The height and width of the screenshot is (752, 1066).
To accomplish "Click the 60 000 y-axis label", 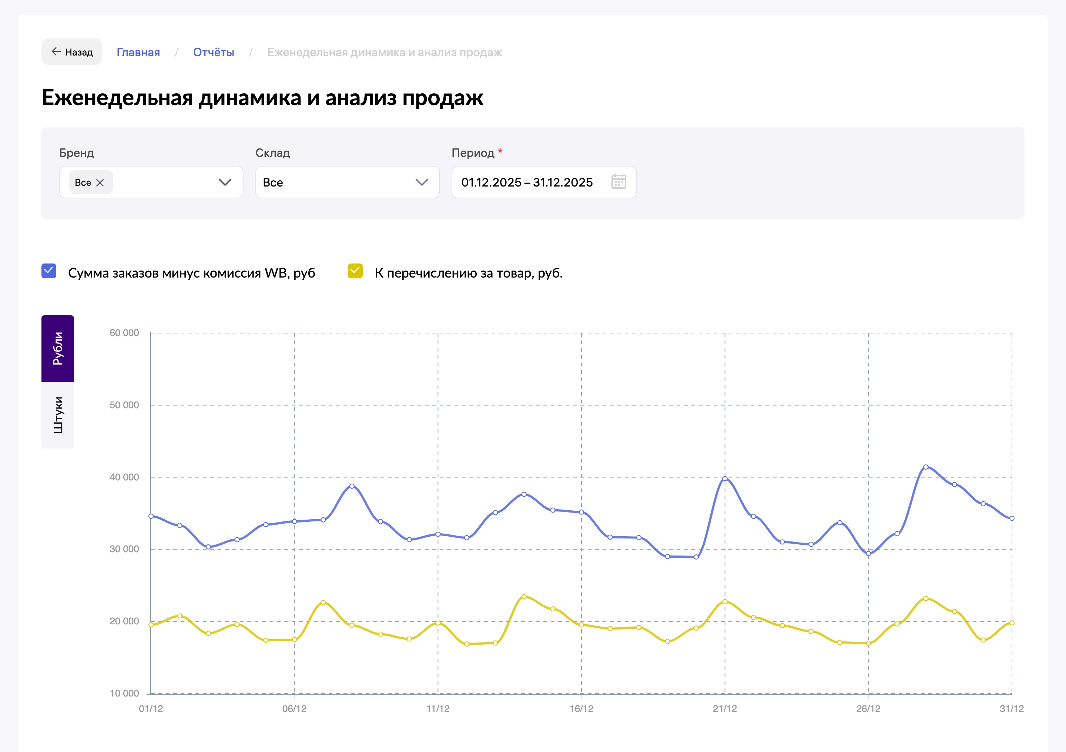I will (124, 333).
